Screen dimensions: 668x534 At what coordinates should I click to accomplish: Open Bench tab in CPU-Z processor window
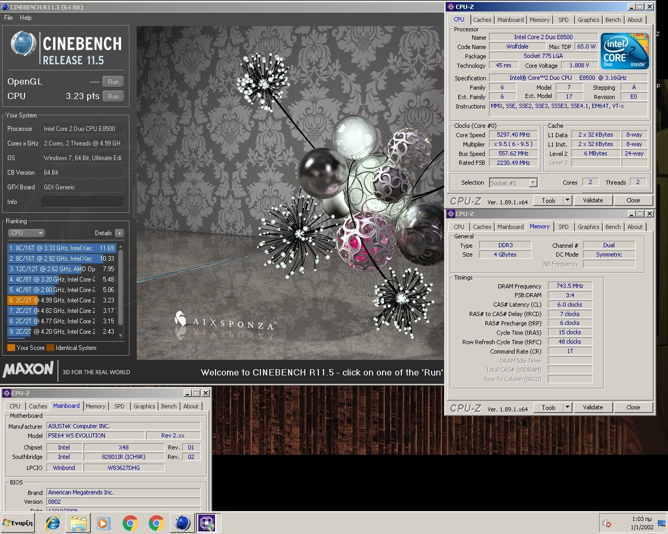(x=613, y=20)
